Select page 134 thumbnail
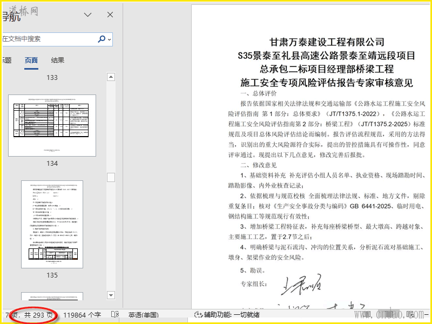The height and width of the screenshot is (324, 432). [52, 126]
